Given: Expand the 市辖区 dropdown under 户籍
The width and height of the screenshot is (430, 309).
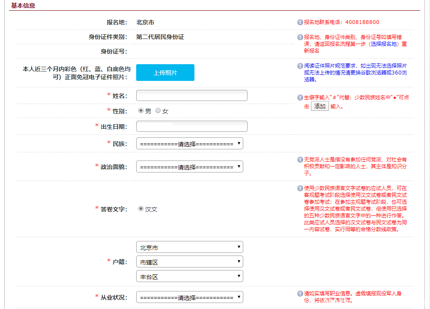Looking at the screenshot, I should pyautogui.click(x=189, y=262).
